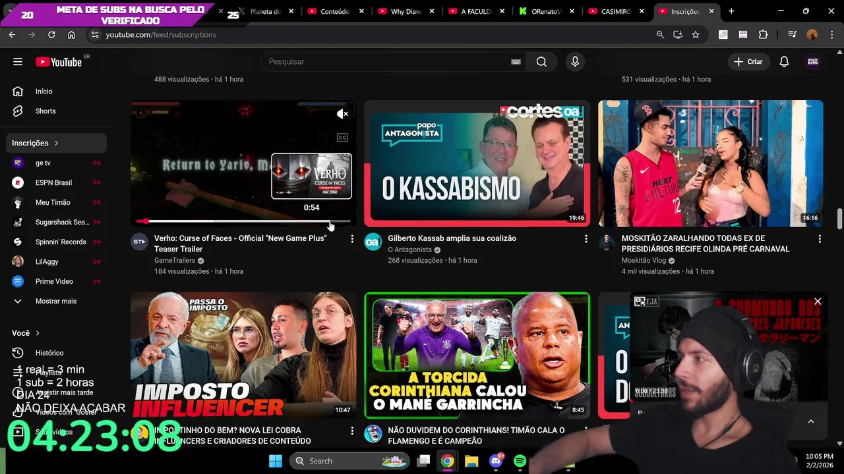Screen dimensions: 844x474
Task: Click the Criar button
Action: (748, 62)
